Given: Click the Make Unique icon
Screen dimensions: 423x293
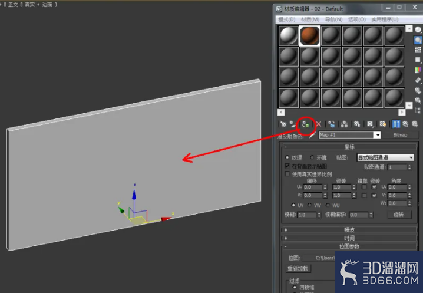Looking at the screenshot, I should (x=344, y=124).
